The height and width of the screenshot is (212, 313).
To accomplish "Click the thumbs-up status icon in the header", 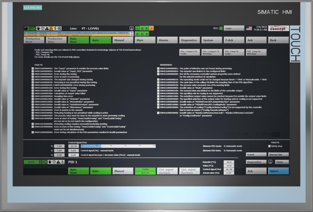I will coord(26,28).
